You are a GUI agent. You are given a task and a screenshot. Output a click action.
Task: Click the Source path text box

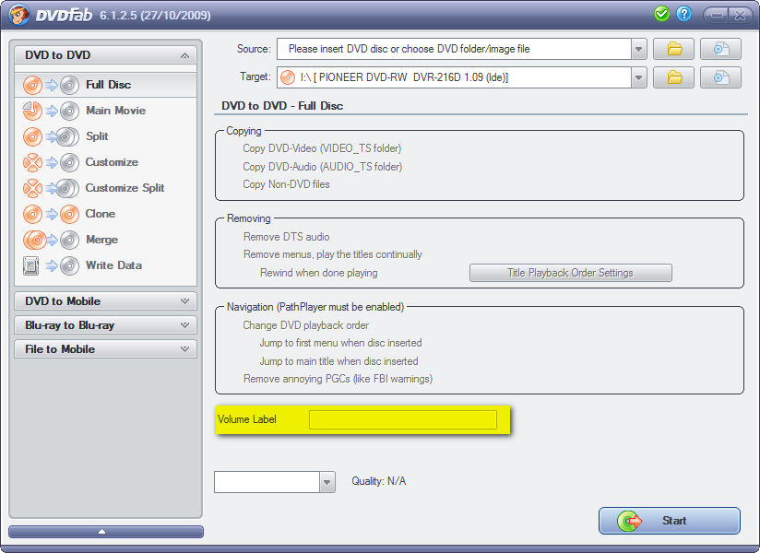click(x=454, y=49)
